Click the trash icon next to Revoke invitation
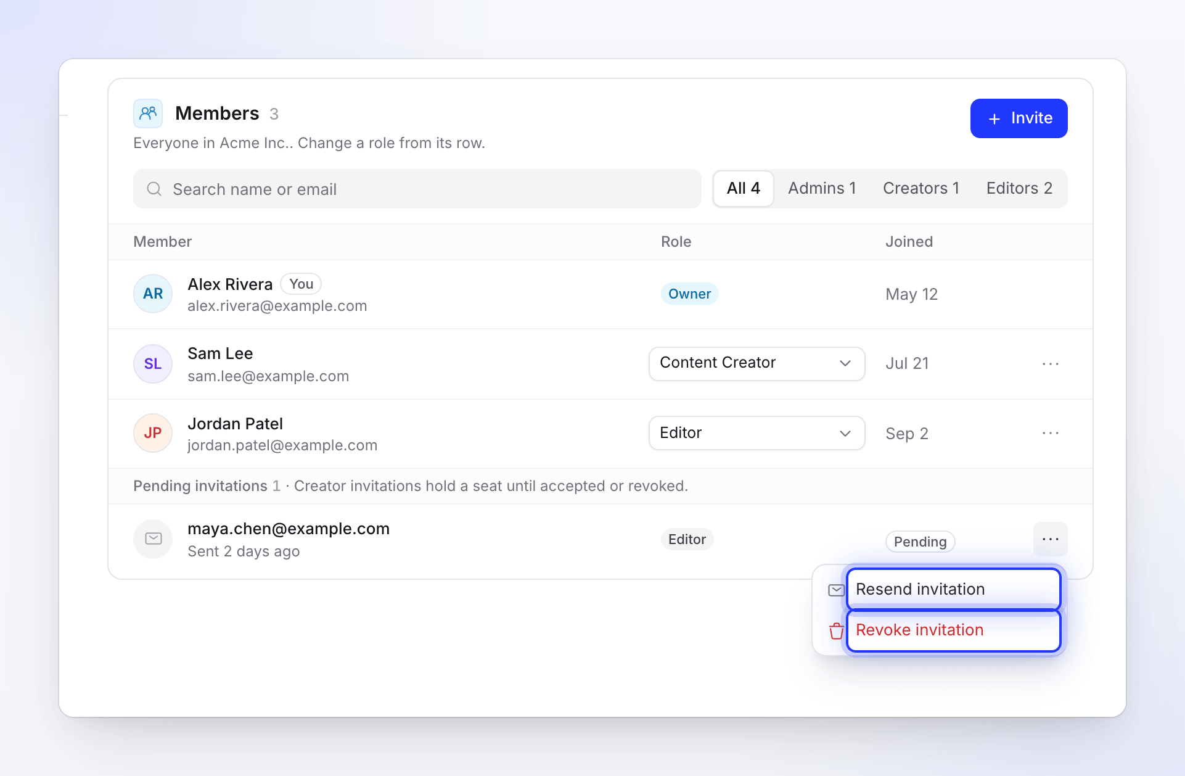This screenshot has width=1185, height=776. (x=836, y=631)
